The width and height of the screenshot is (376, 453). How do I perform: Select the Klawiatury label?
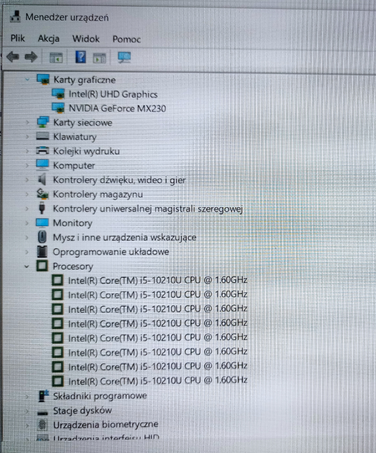coord(74,137)
